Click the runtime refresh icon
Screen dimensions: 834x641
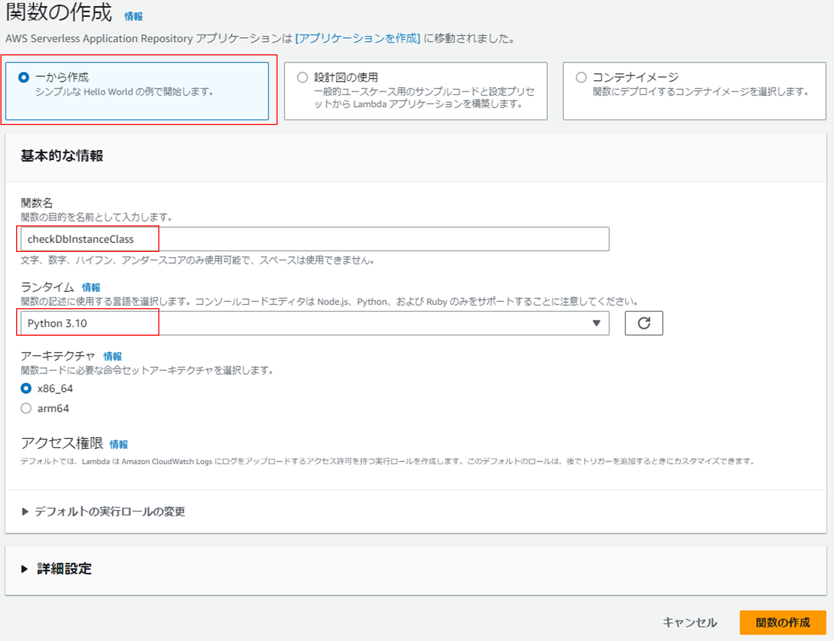644,323
